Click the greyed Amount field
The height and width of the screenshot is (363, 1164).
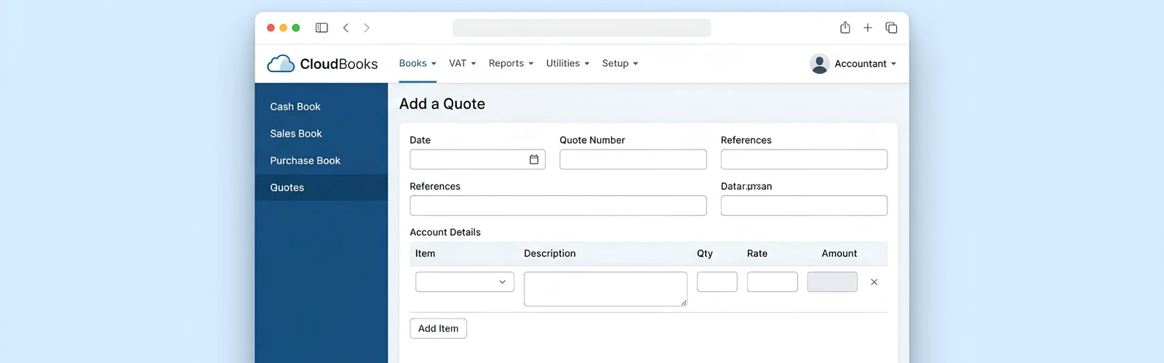click(832, 282)
